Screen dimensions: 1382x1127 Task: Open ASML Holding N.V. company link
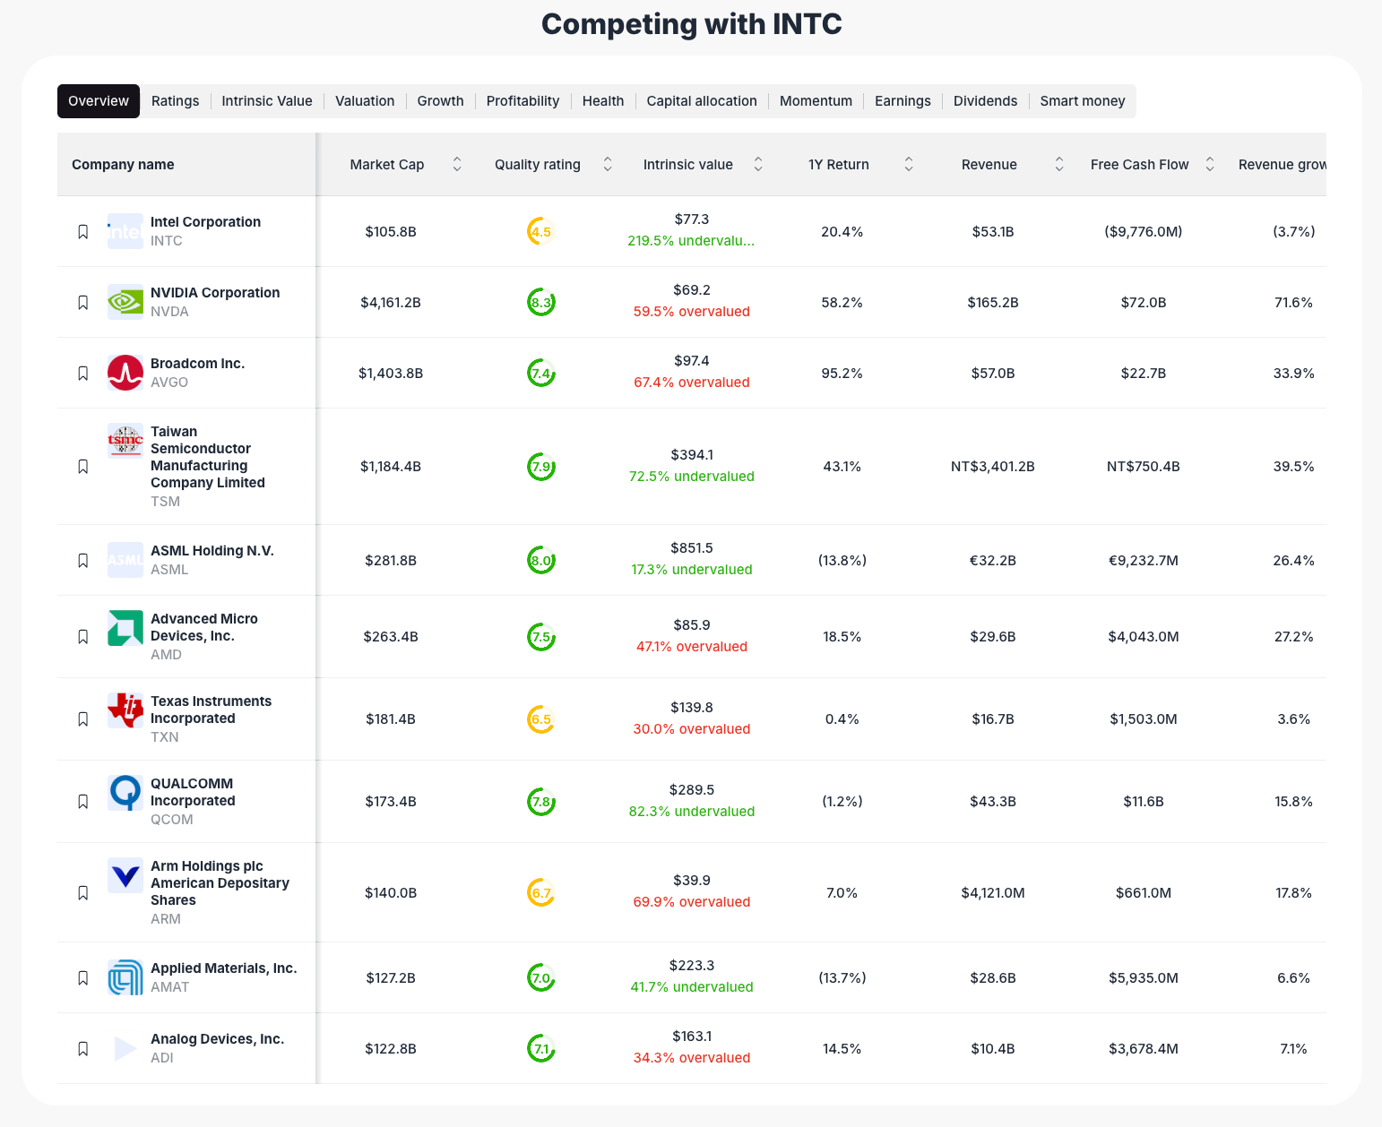[x=212, y=551]
